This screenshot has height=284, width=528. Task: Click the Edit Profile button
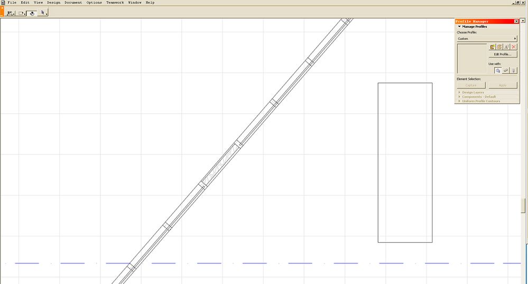click(503, 54)
